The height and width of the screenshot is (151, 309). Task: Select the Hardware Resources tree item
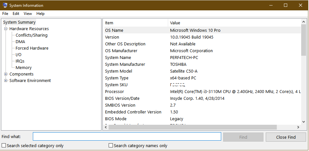[29, 29]
